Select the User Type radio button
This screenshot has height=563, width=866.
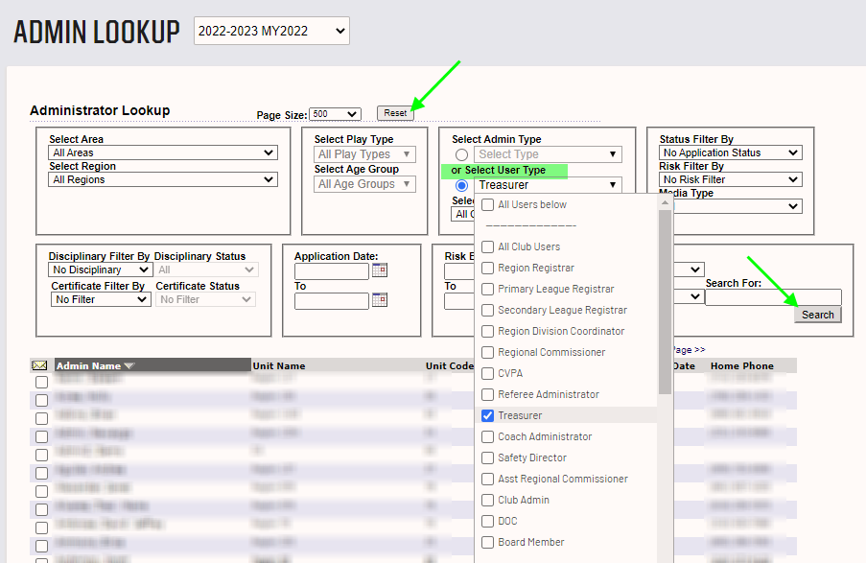coord(462,185)
